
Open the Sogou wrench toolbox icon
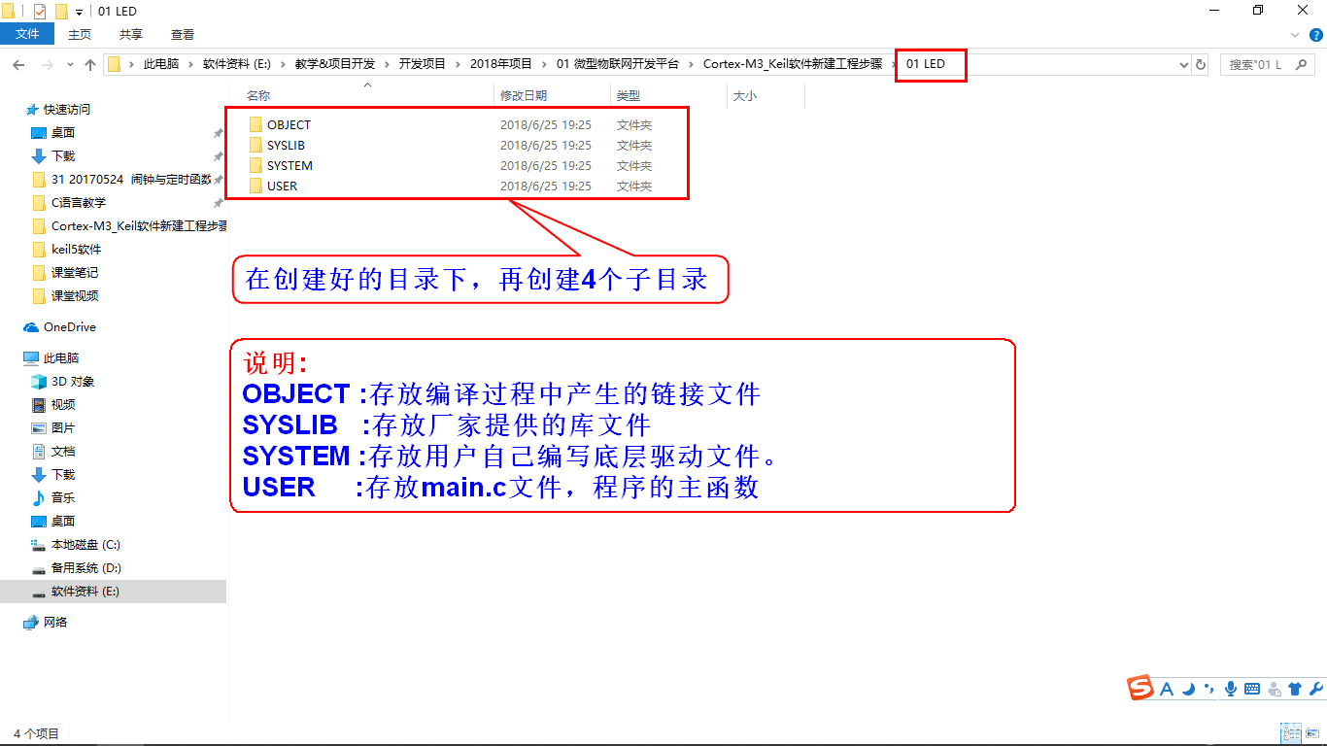tap(1316, 689)
